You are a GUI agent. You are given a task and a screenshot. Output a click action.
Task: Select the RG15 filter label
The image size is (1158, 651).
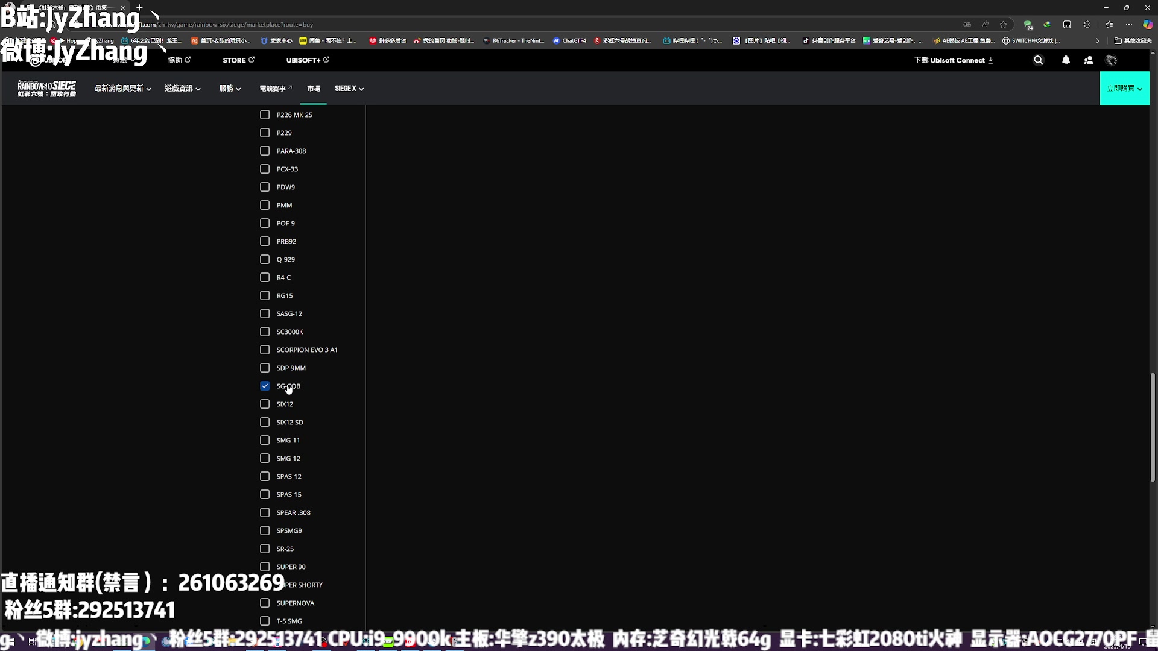pos(285,295)
